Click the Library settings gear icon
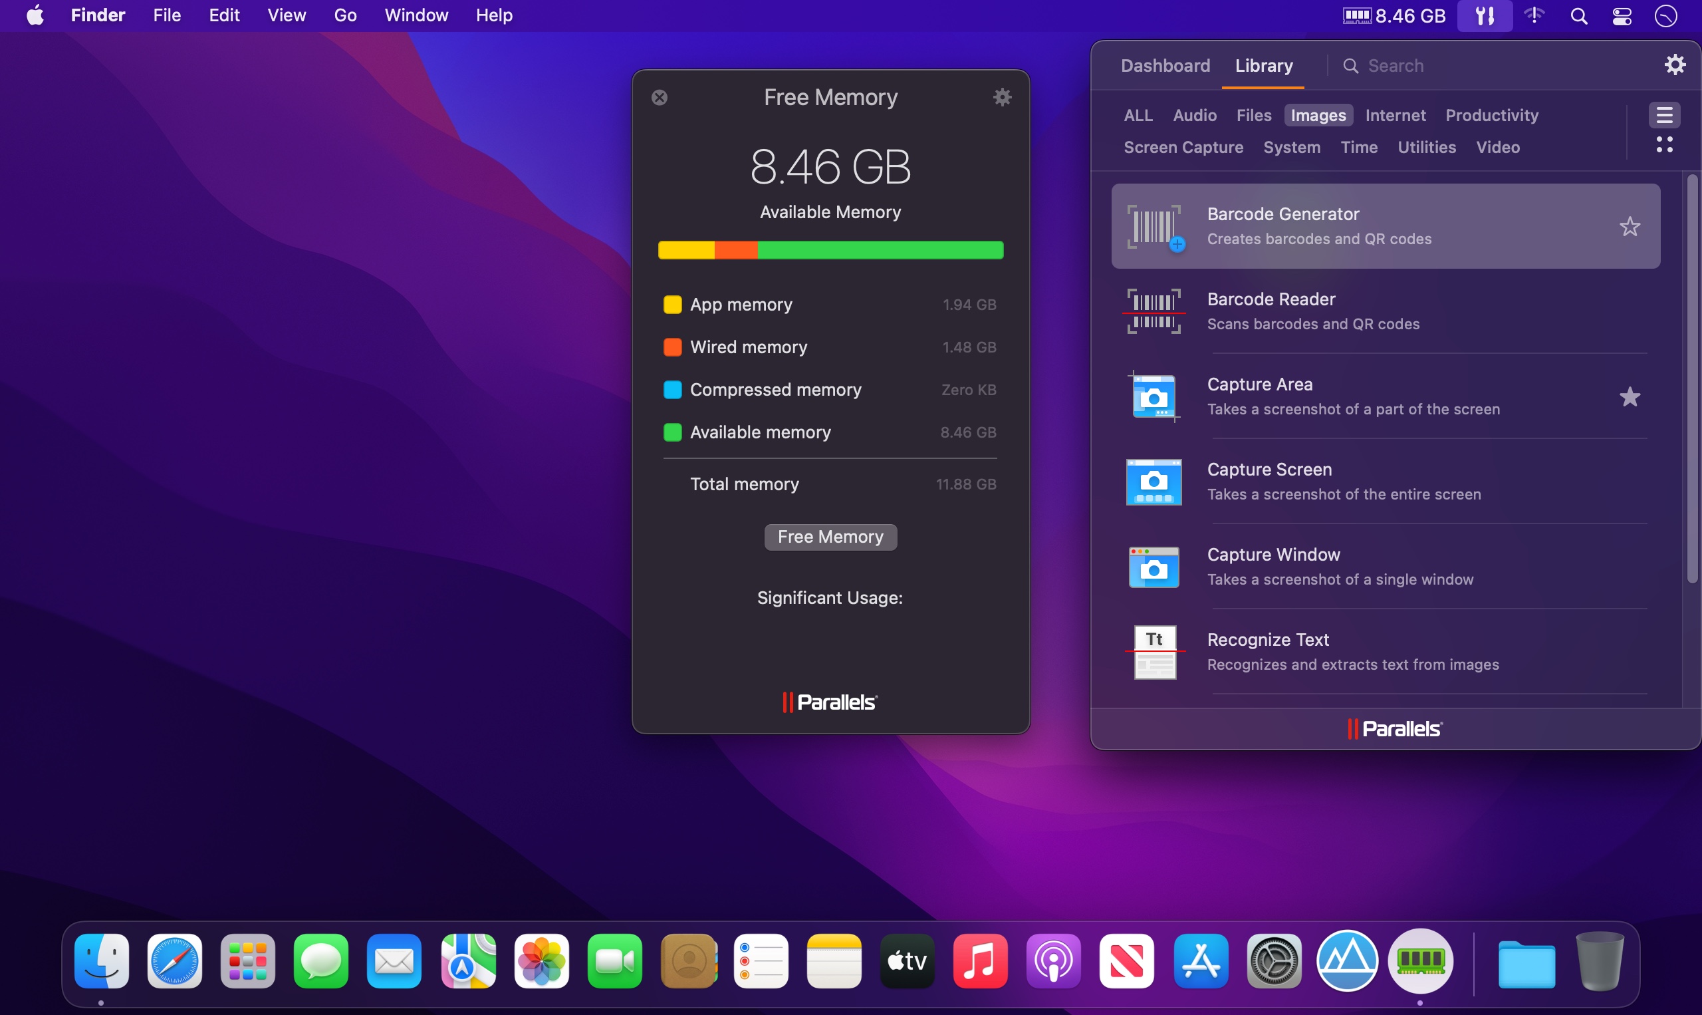This screenshot has height=1015, width=1702. tap(1677, 64)
